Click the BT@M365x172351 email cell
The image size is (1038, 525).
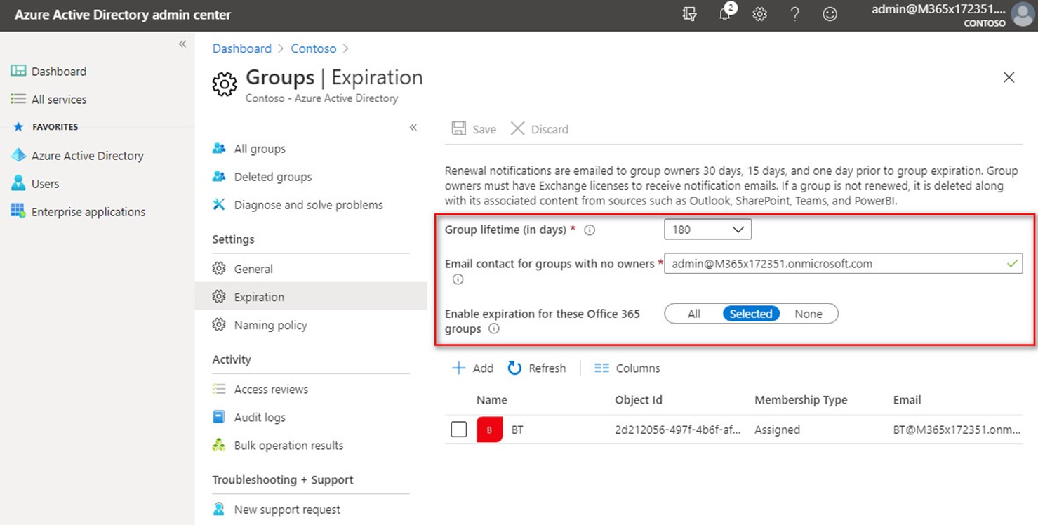(x=957, y=430)
